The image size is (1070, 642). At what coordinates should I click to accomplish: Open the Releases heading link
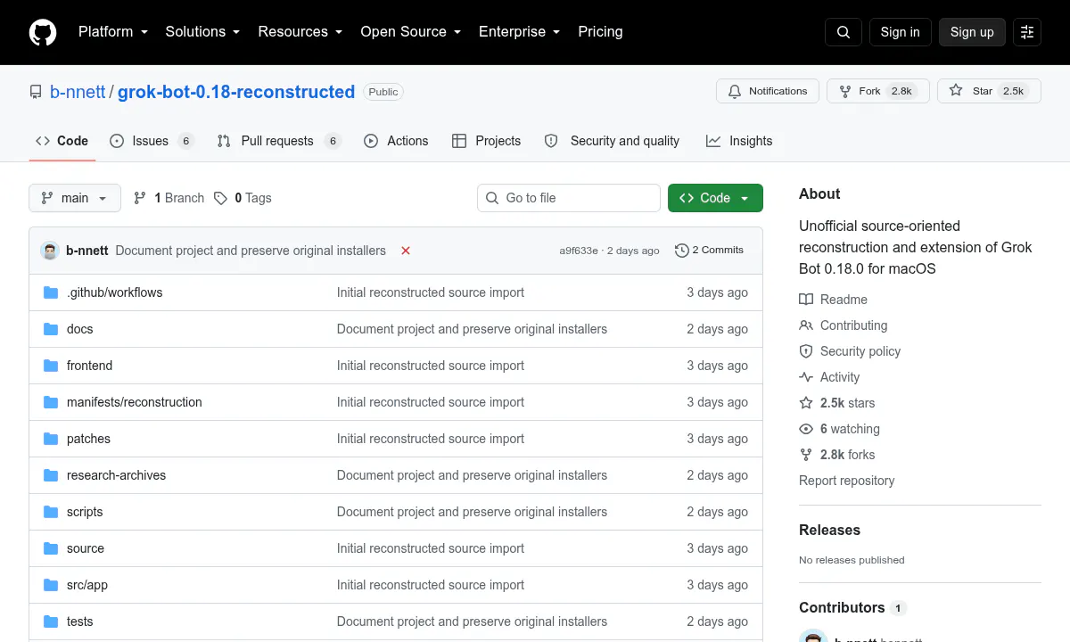829,530
